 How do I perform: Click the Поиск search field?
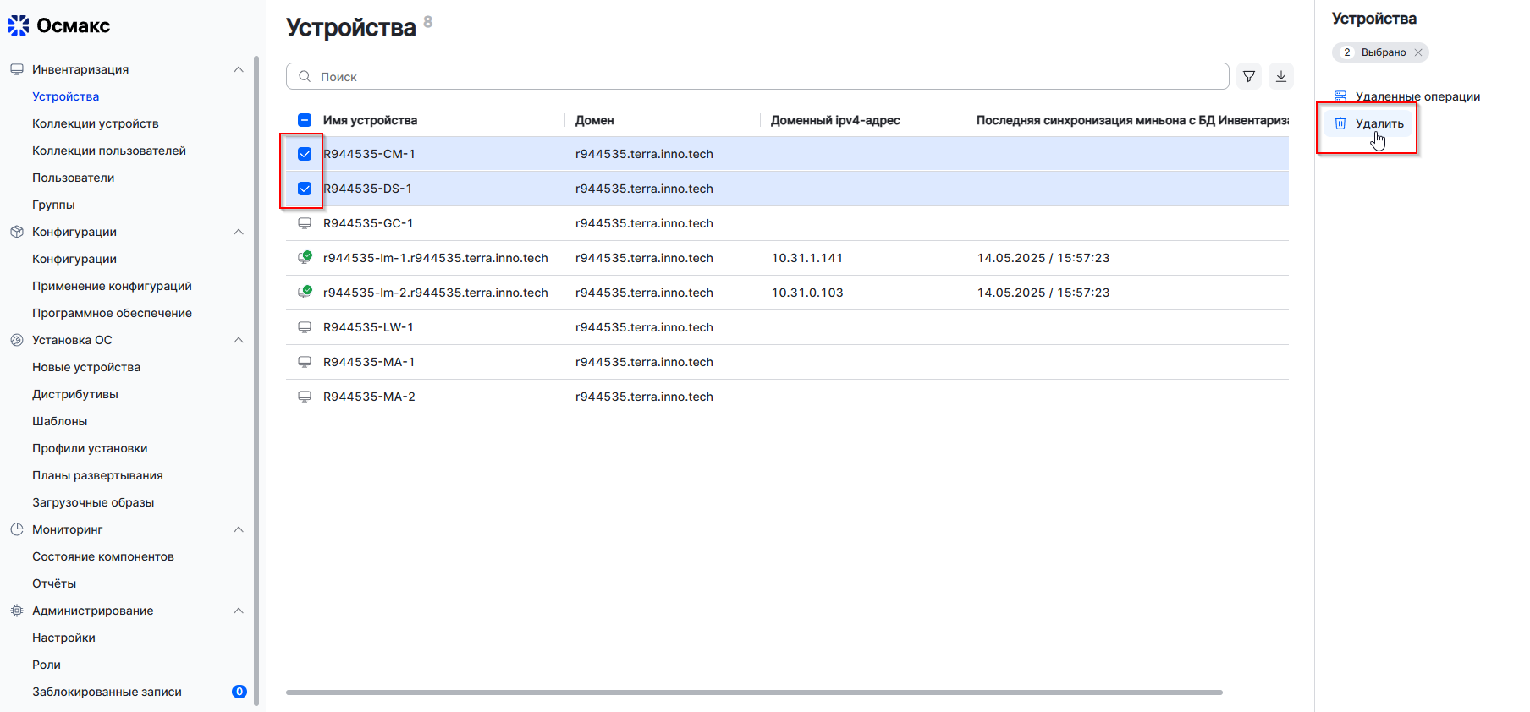tap(762, 76)
